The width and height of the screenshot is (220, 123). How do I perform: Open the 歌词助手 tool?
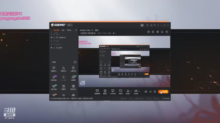click(x=73, y=87)
